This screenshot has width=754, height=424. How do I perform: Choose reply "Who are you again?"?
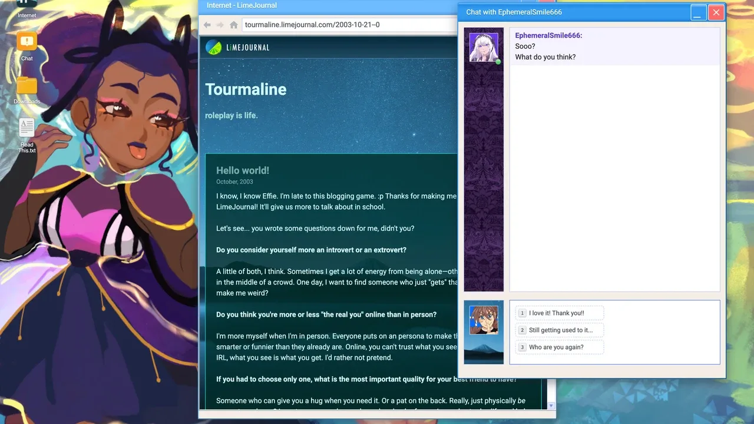pyautogui.click(x=560, y=347)
